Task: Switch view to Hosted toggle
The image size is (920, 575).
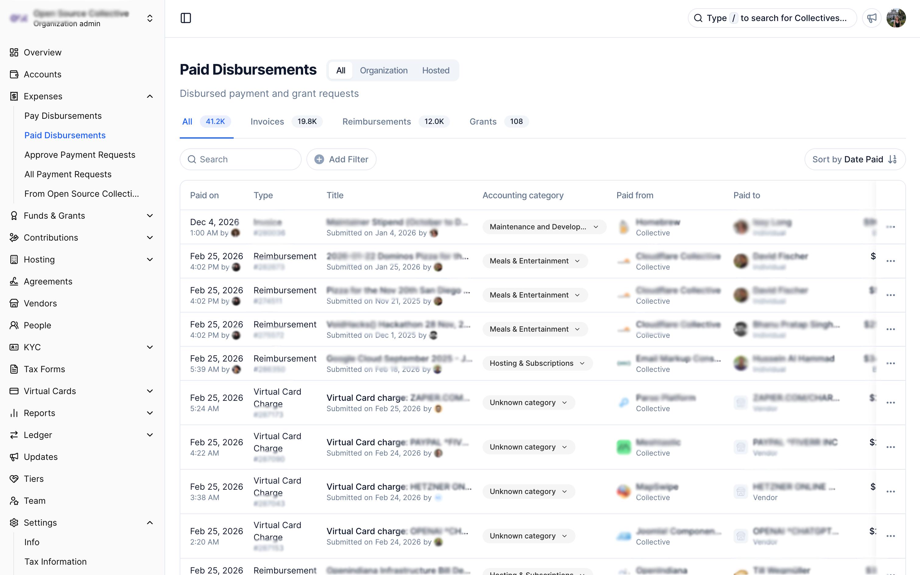Action: pyautogui.click(x=435, y=70)
